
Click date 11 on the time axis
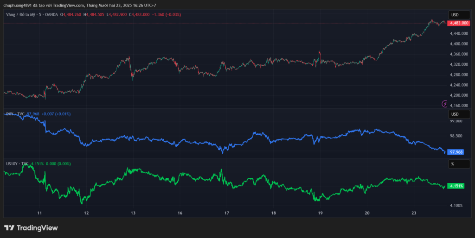click(40, 213)
